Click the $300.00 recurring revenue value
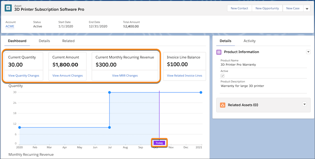Image resolution: width=315 pixels, height=159 pixels. (106, 65)
